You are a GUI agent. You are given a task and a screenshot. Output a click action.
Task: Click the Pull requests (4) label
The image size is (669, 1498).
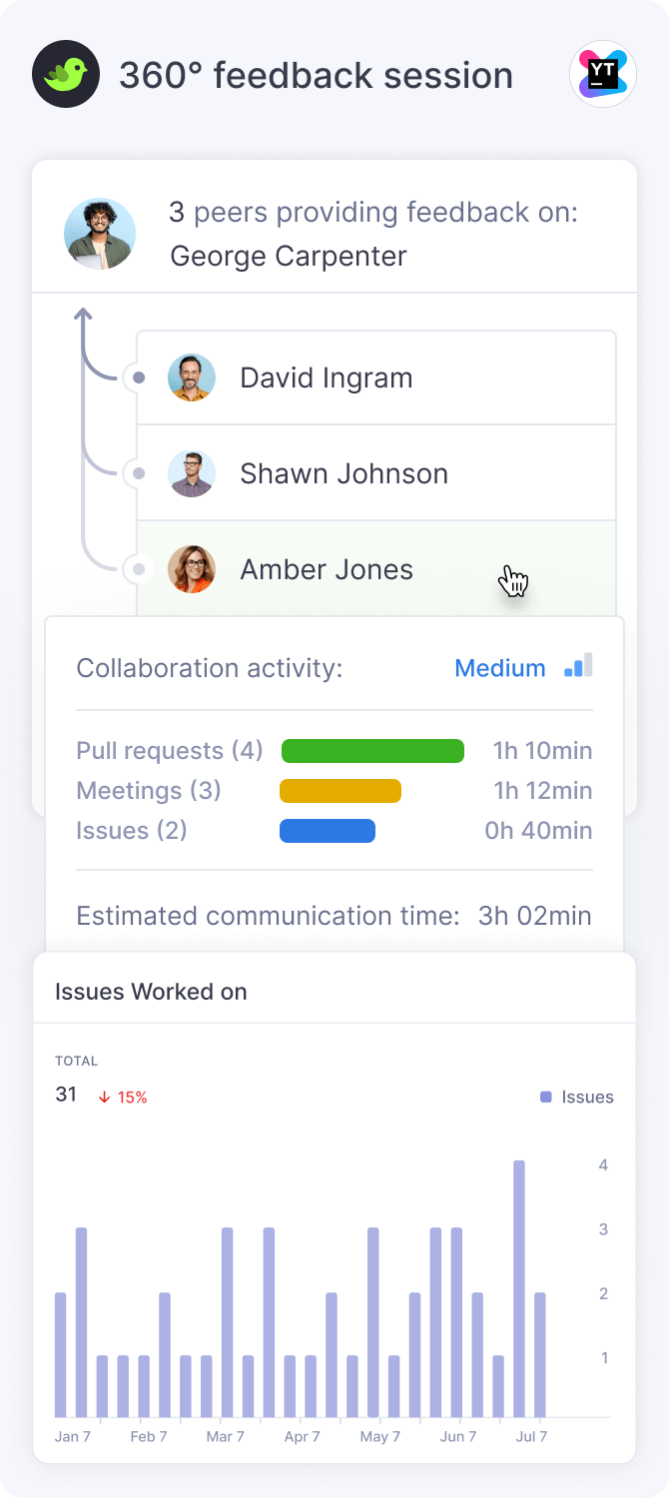pyautogui.click(x=170, y=751)
